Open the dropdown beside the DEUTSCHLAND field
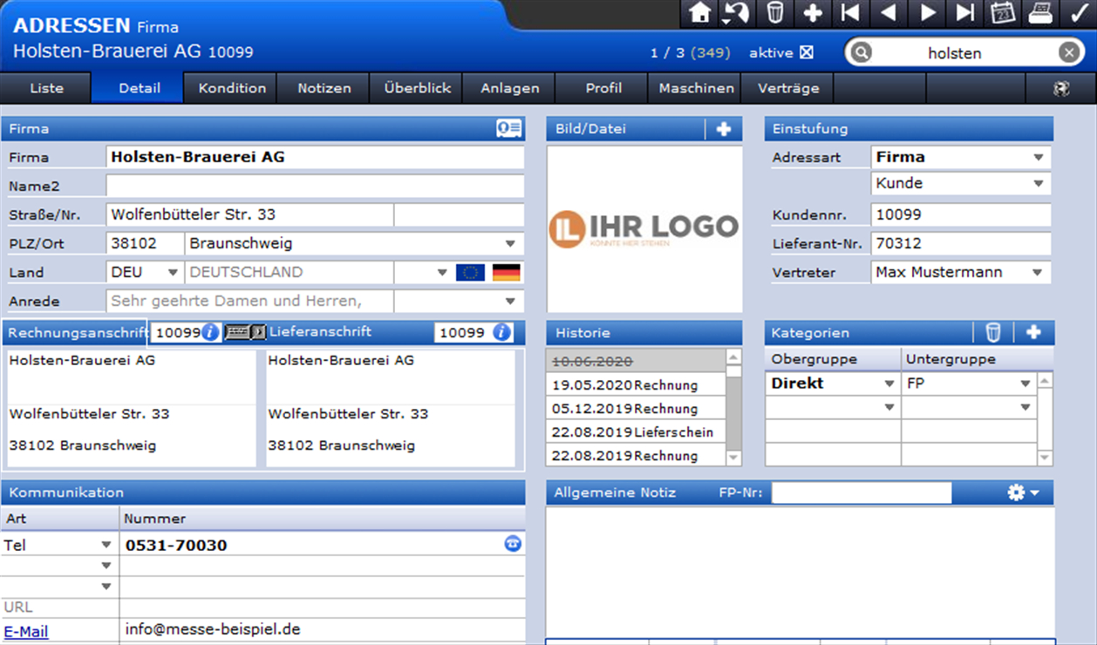The width and height of the screenshot is (1097, 645). (442, 272)
